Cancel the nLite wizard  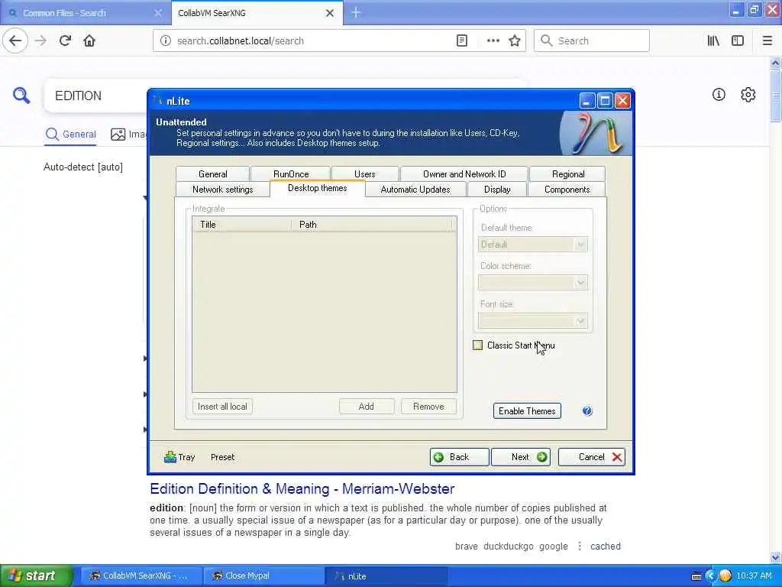pos(592,457)
